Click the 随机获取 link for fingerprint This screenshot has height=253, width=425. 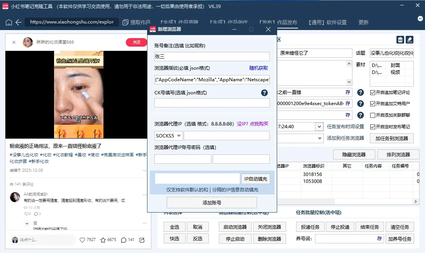(259, 68)
